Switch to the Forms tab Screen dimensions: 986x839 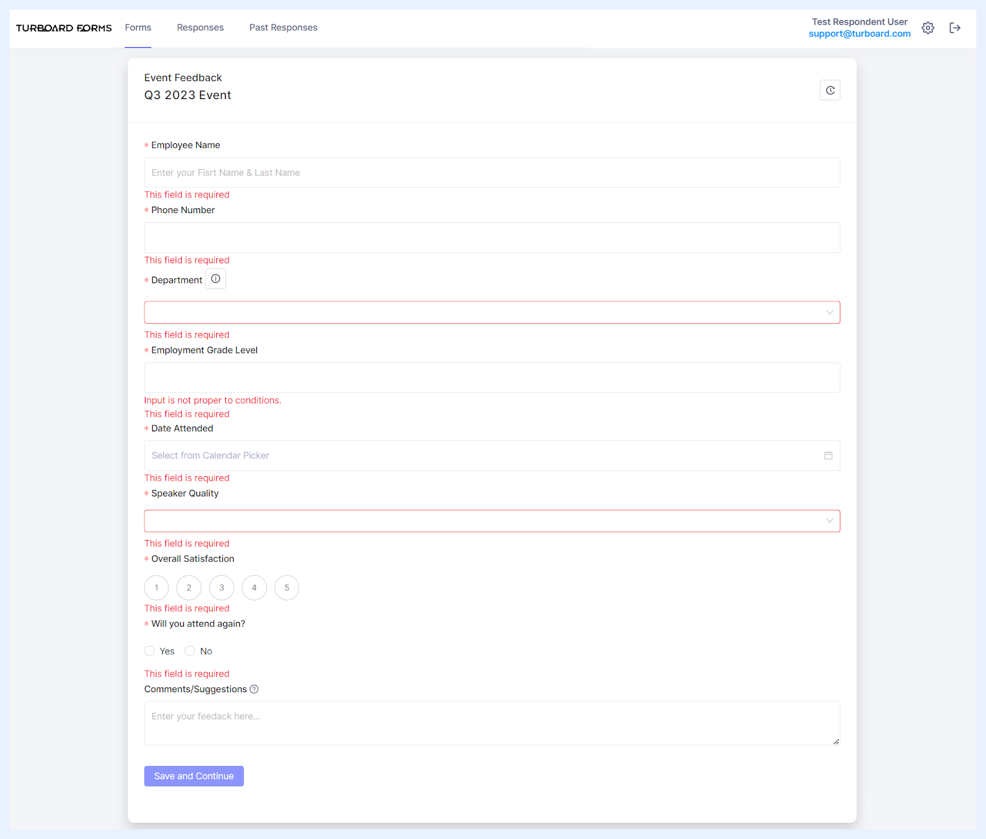tap(138, 28)
